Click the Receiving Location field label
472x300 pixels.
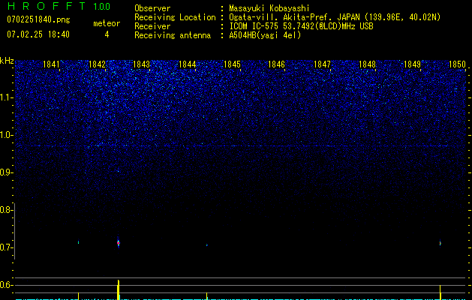(175, 17)
